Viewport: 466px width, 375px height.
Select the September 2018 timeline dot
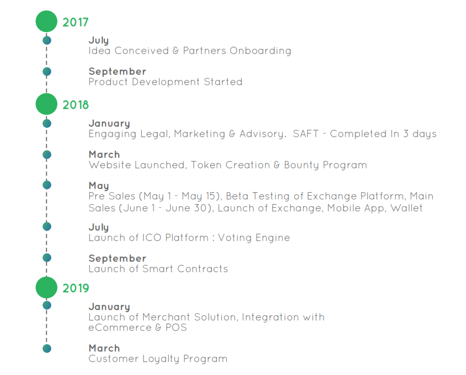(x=47, y=258)
